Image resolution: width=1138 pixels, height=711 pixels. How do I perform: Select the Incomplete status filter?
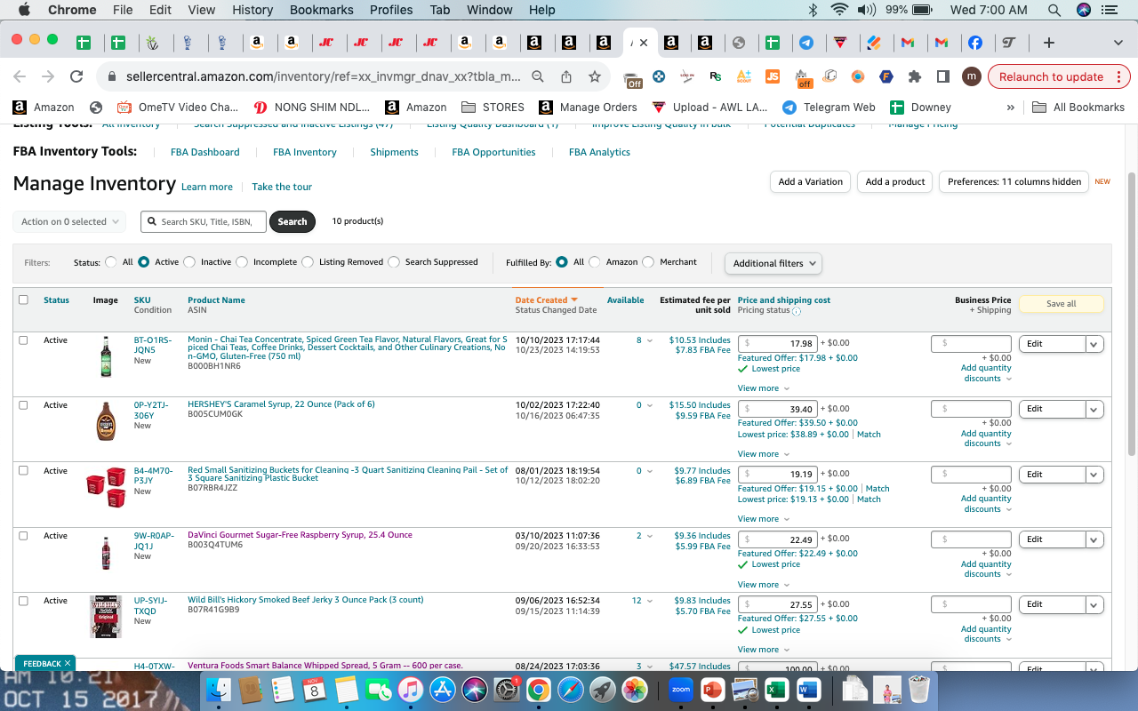(x=241, y=262)
